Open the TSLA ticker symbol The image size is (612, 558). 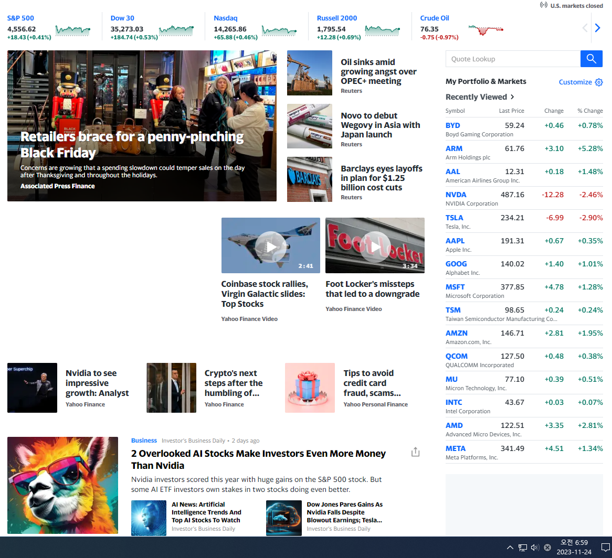tap(455, 218)
